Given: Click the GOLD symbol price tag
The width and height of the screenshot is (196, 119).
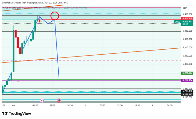Looking at the screenshot, I should [x=177, y=22].
